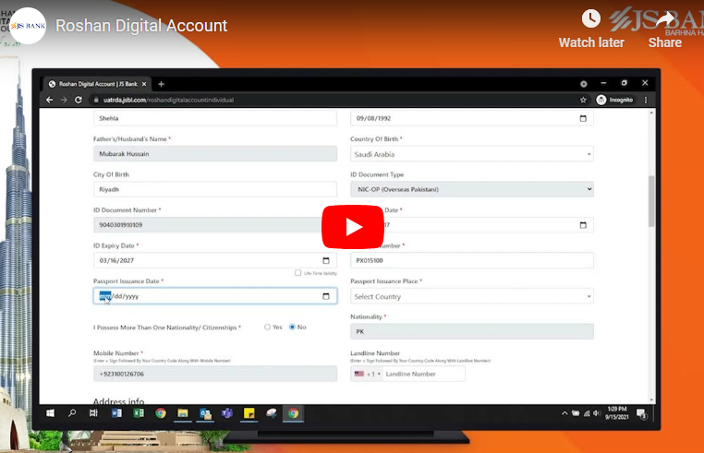Select the Roshan Digital Account browser tab

[x=98, y=84]
